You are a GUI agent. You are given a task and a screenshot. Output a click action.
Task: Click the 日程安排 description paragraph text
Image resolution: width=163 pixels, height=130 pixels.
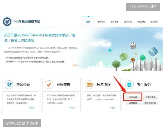pyautogui.click(x=61, y=99)
